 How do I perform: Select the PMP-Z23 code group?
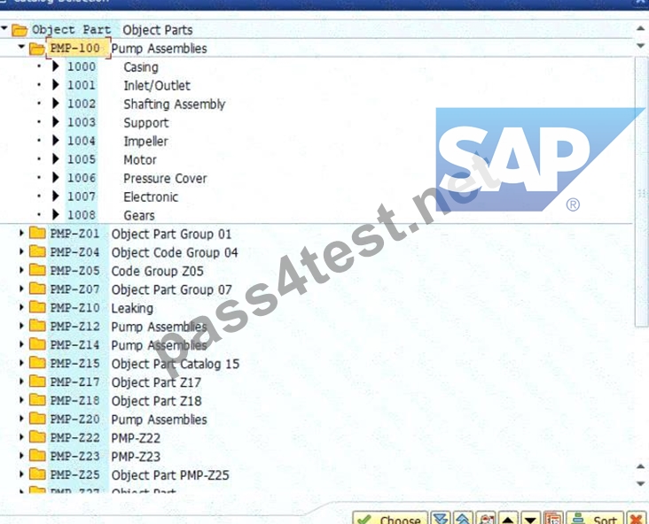pyautogui.click(x=74, y=456)
